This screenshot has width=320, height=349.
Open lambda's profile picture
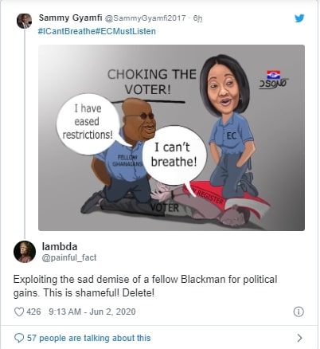click(25, 252)
